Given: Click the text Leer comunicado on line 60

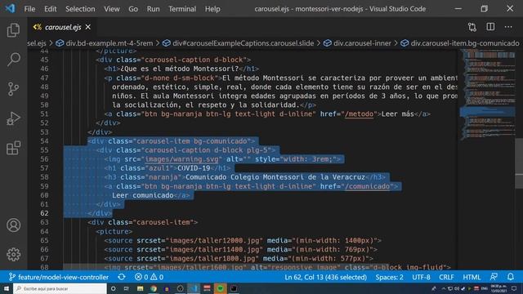Looking at the screenshot, I should 143,195.
